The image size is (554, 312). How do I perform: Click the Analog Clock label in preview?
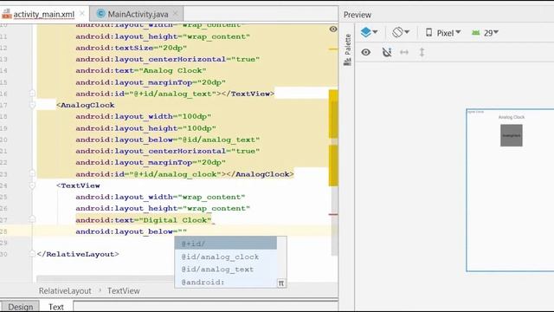(x=512, y=117)
